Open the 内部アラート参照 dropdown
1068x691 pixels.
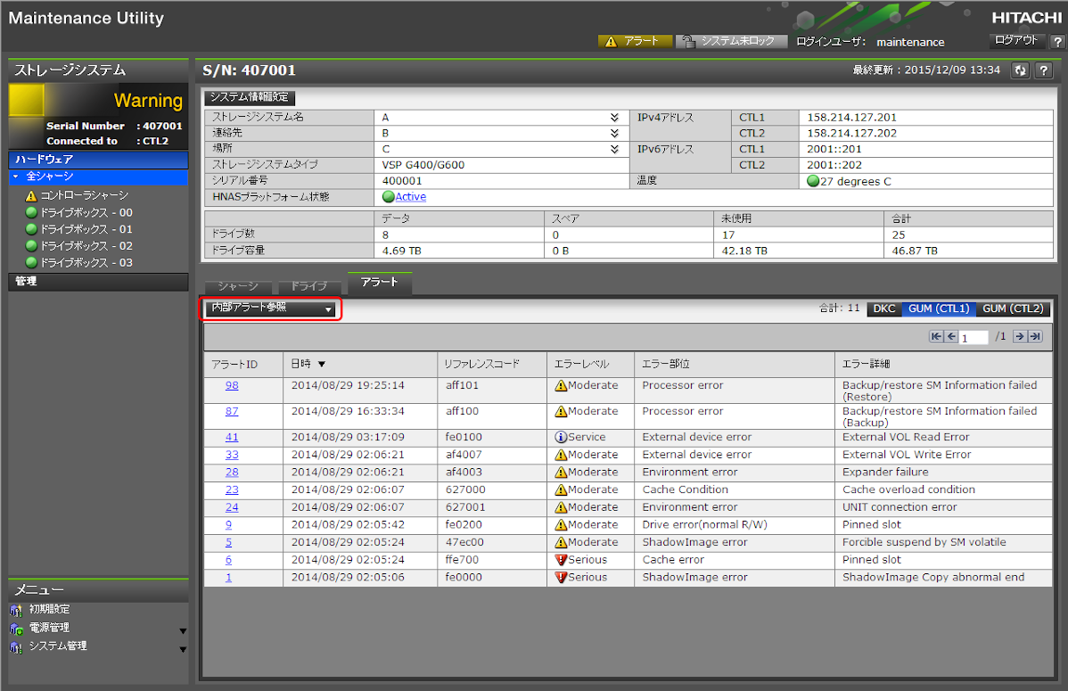(270, 308)
